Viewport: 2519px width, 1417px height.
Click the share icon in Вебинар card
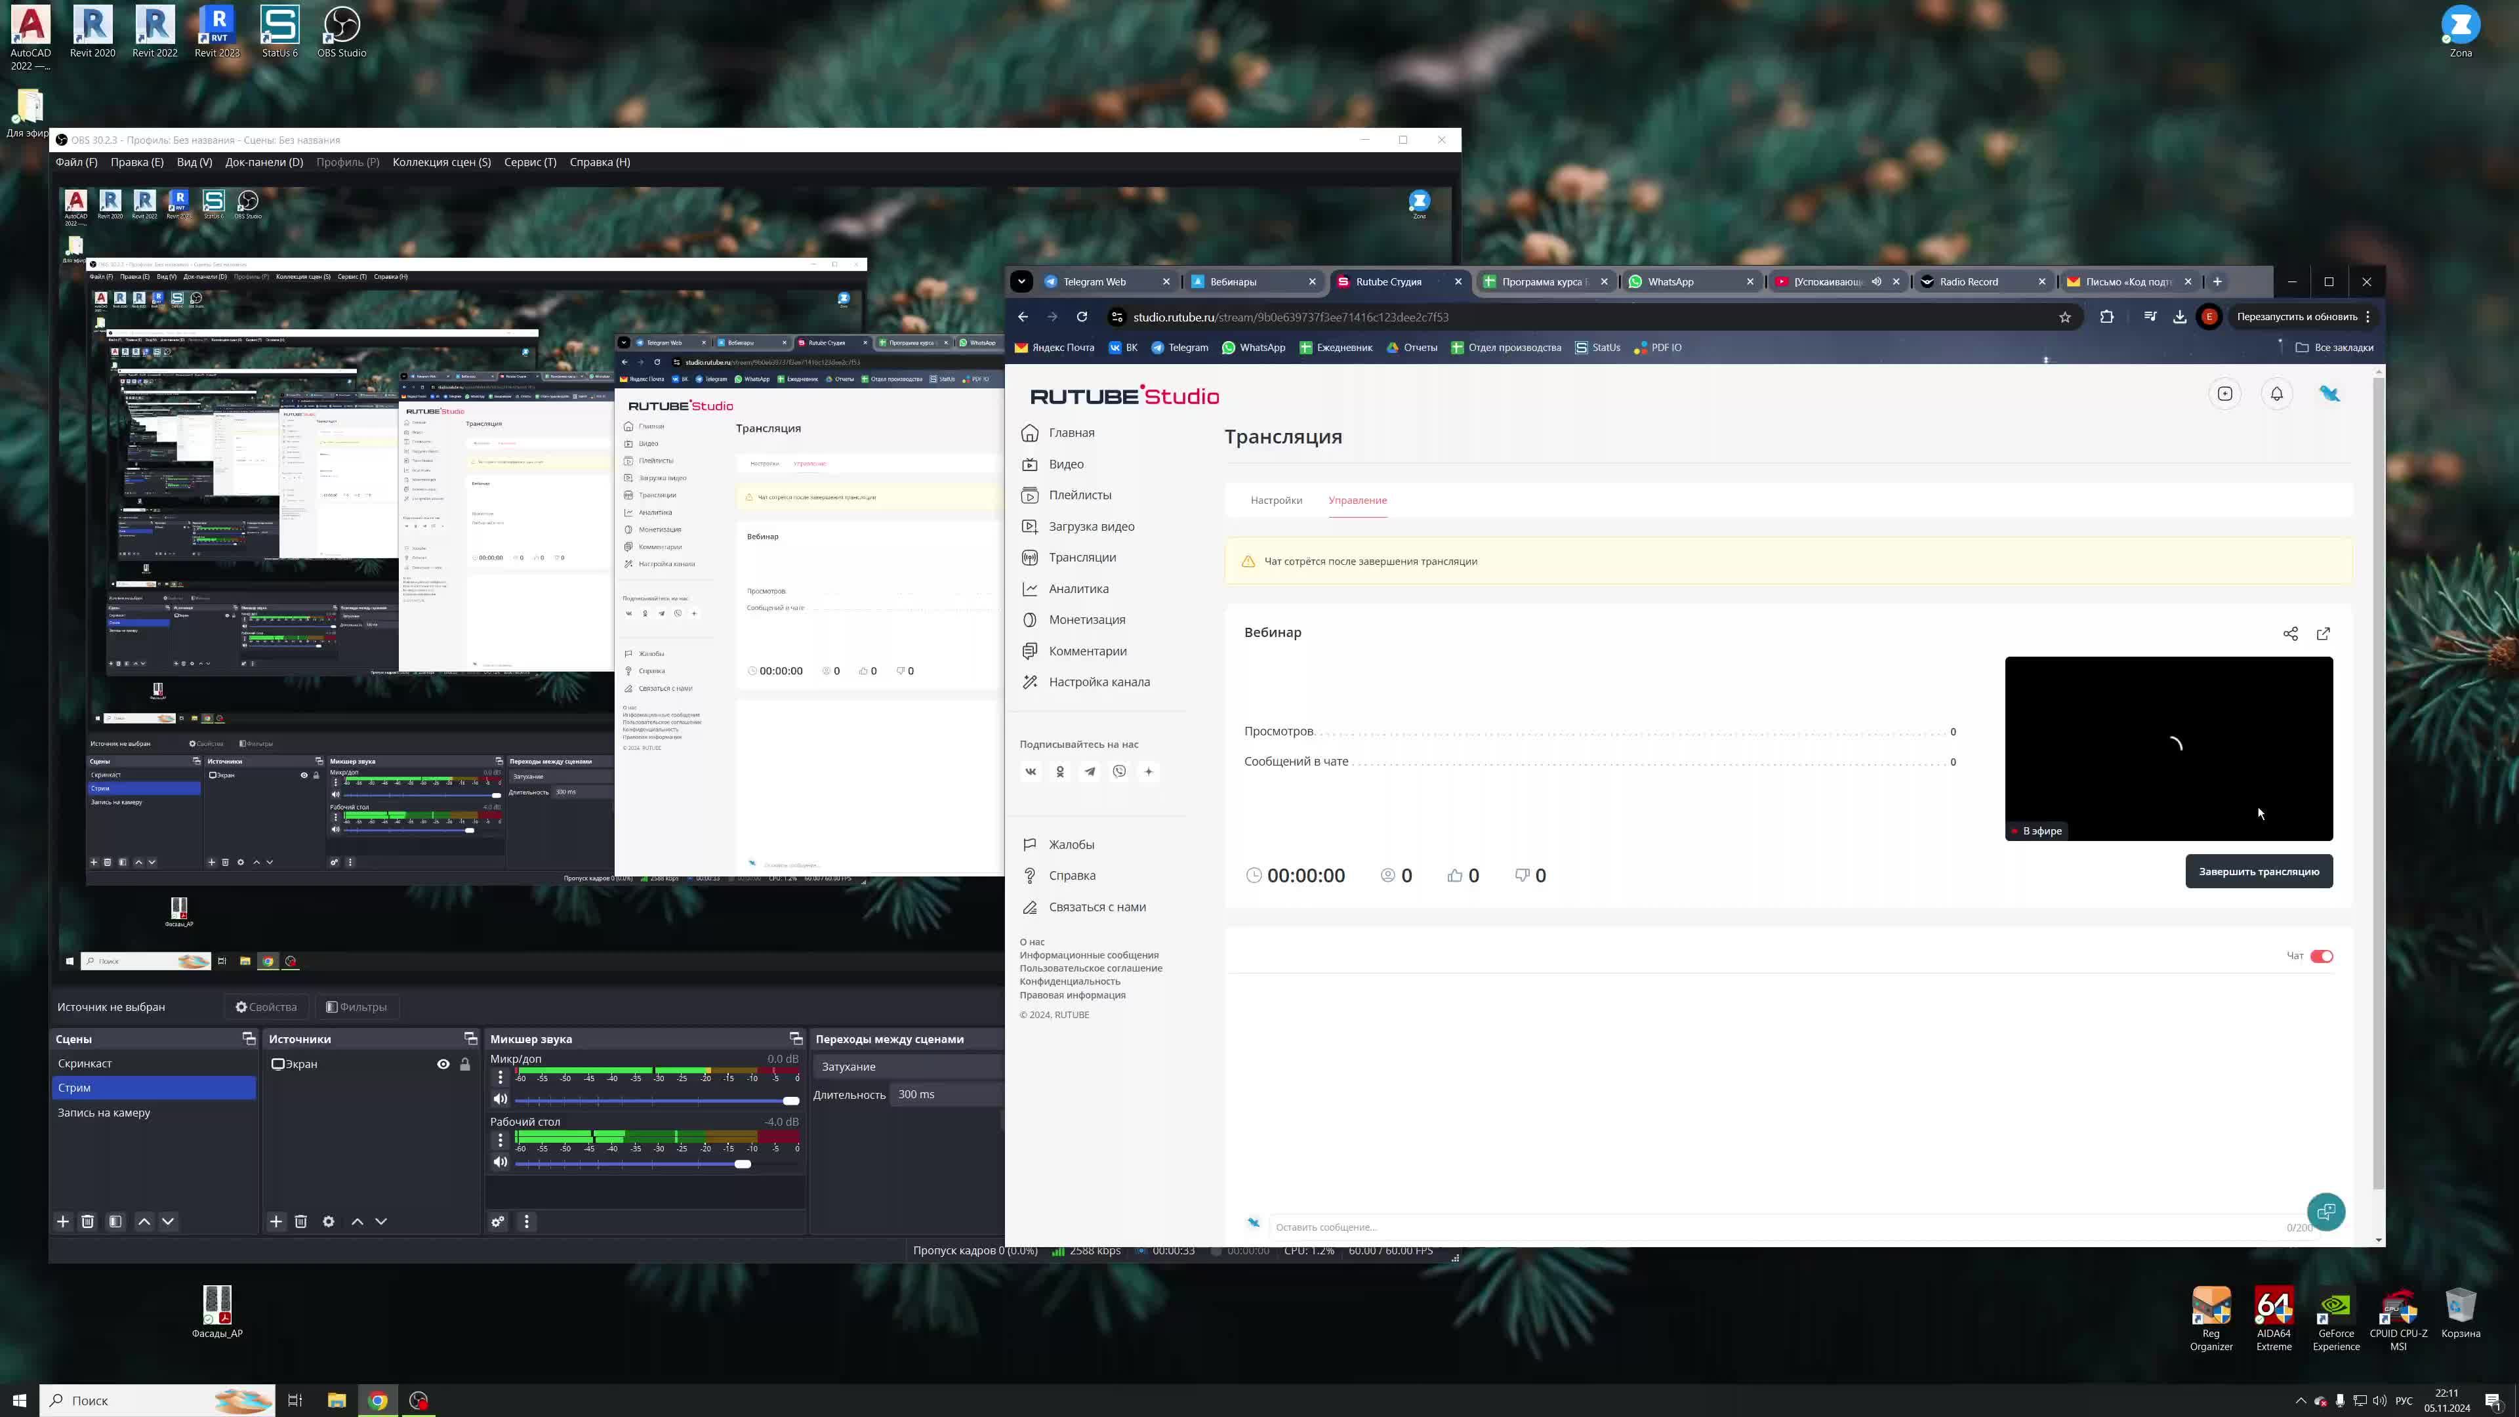click(x=2290, y=634)
